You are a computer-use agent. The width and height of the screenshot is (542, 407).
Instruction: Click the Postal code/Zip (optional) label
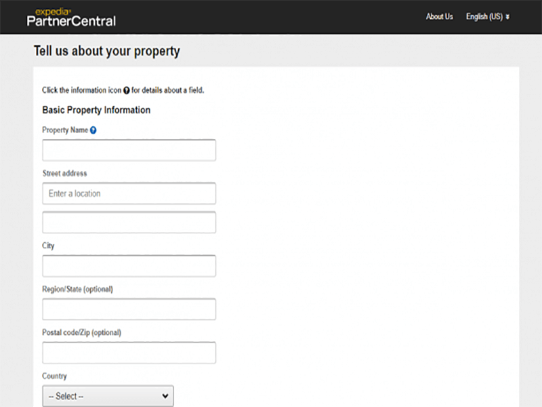81,332
